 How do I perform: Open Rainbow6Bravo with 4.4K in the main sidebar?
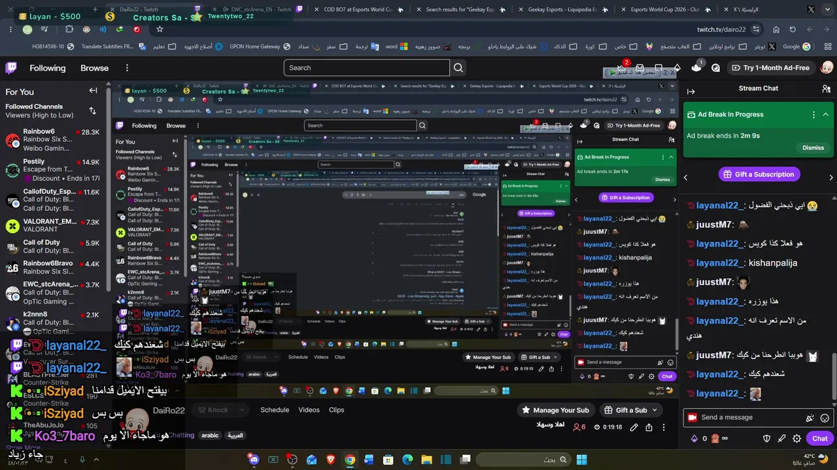(52, 268)
